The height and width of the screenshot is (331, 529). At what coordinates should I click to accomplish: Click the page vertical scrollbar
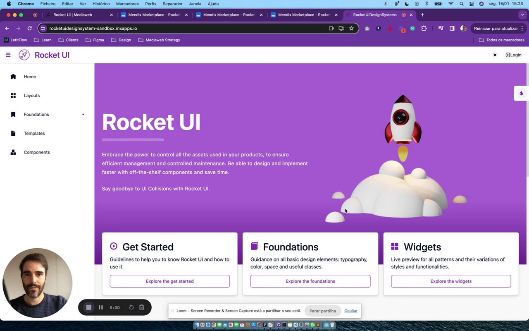click(527, 120)
